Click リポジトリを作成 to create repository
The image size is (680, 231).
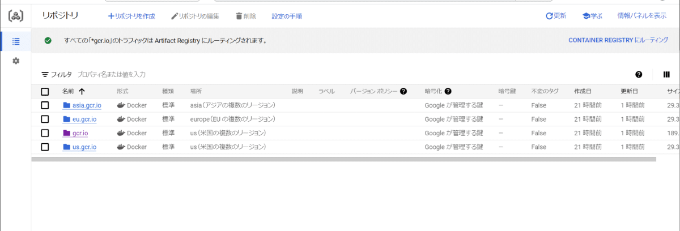coord(131,16)
